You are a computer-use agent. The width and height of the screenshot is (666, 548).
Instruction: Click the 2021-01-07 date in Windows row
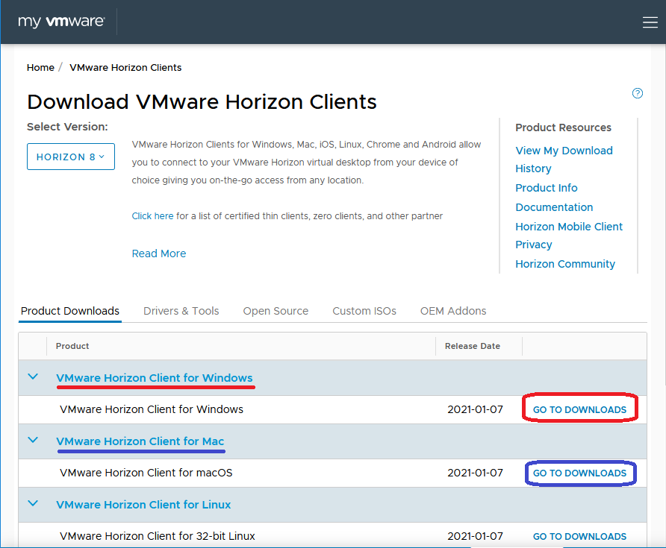[x=475, y=409]
